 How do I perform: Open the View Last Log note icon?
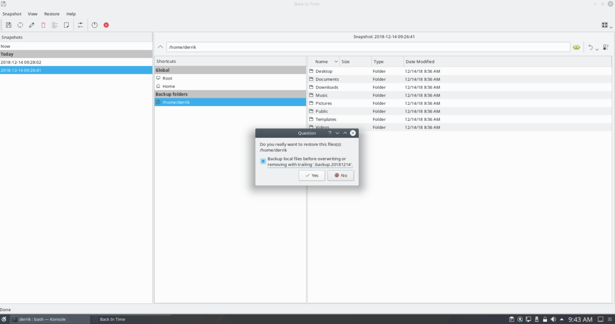66,25
